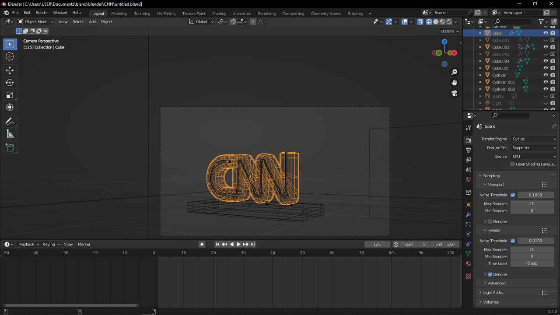Expand the Light Paths section

pyautogui.click(x=494, y=292)
